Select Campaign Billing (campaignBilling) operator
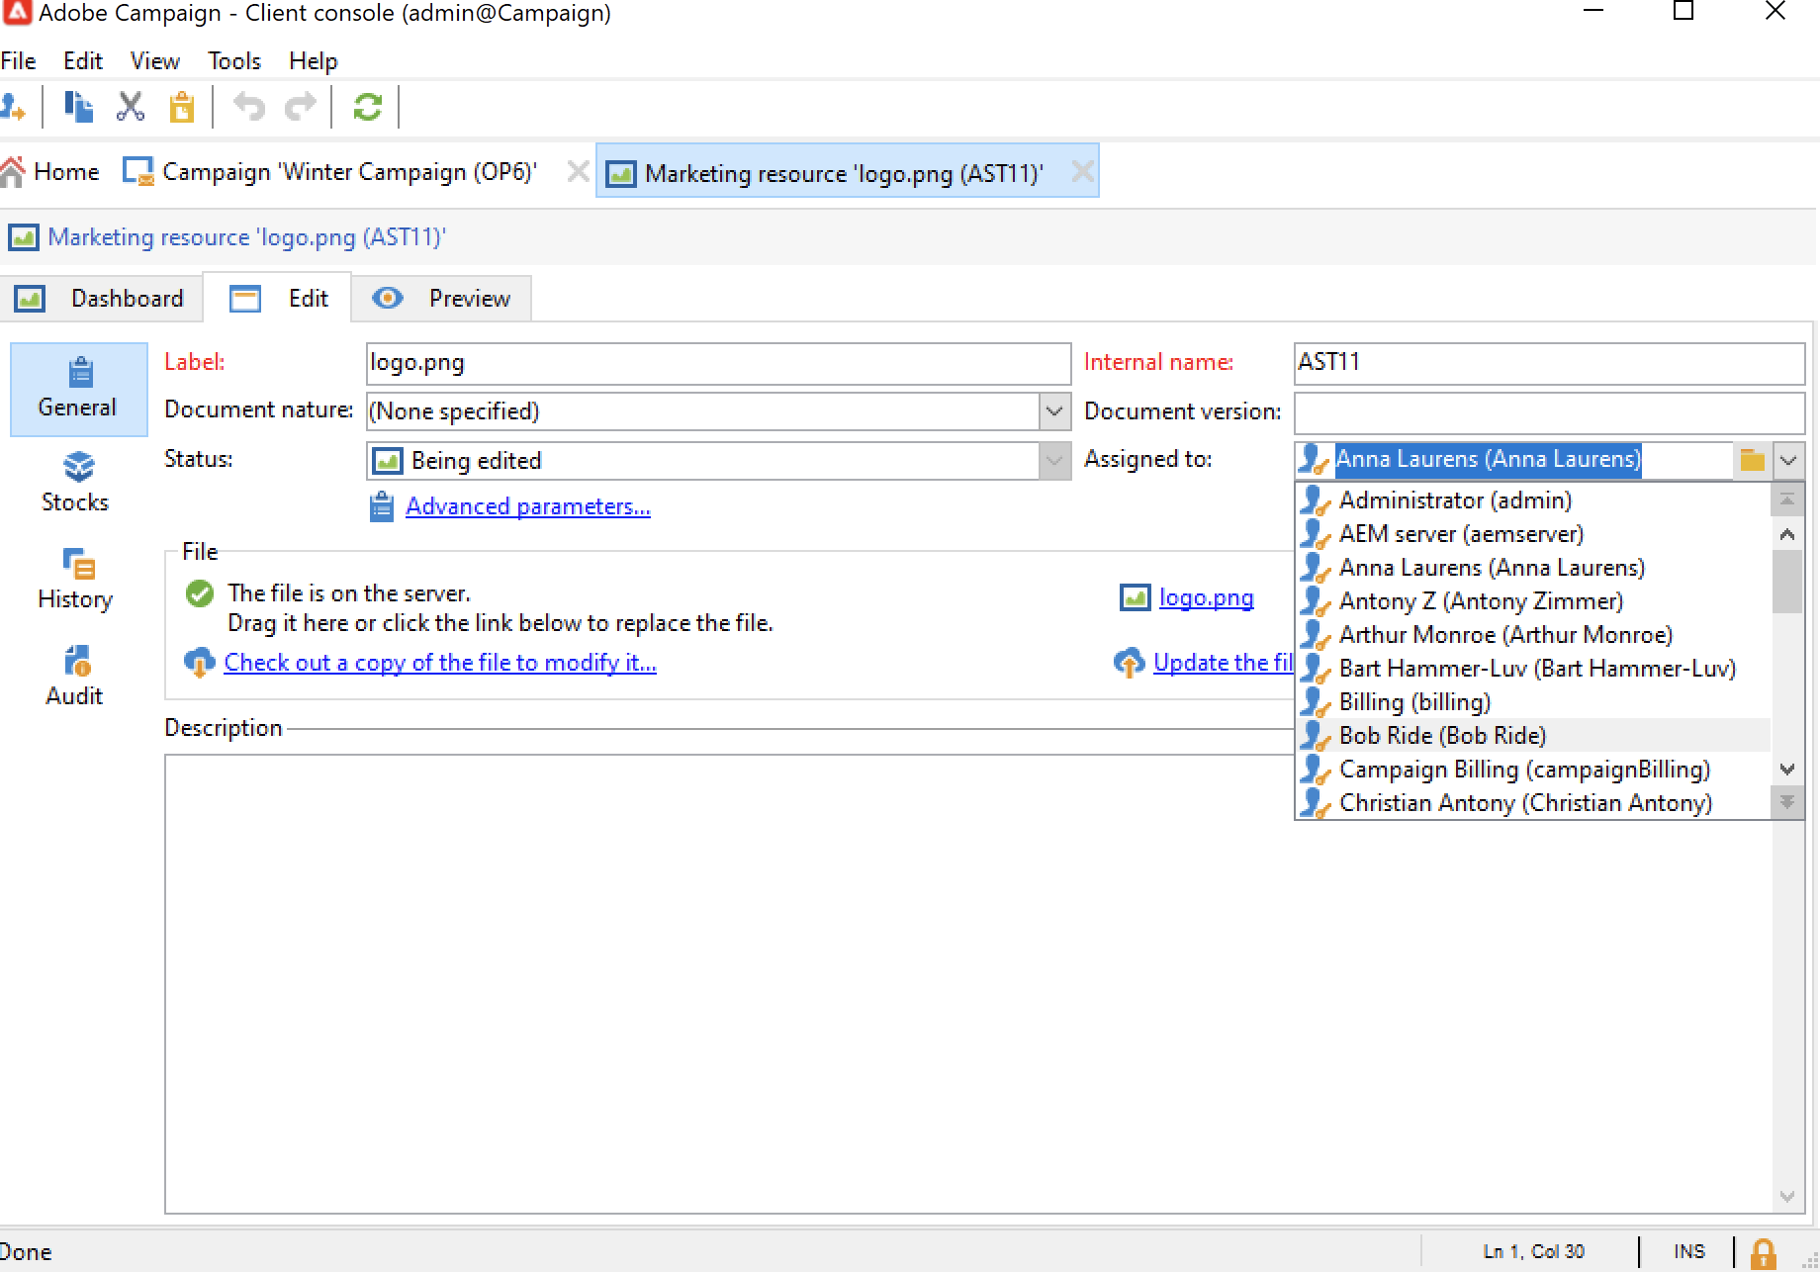Image resolution: width=1820 pixels, height=1272 pixels. (1533, 770)
